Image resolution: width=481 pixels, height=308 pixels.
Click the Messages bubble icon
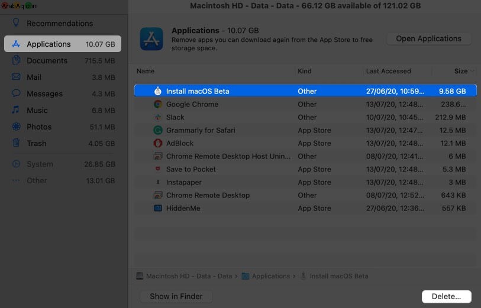[x=16, y=93]
